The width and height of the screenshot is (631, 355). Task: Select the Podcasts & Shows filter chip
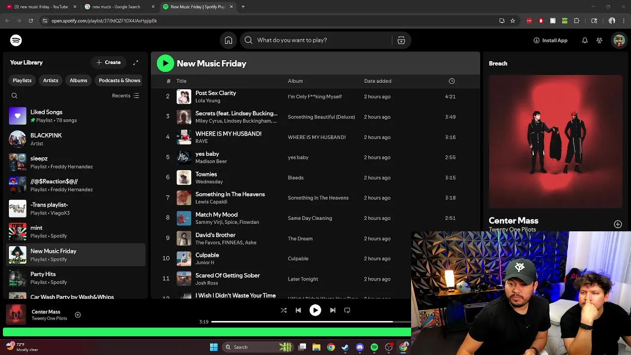(x=119, y=80)
